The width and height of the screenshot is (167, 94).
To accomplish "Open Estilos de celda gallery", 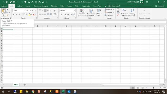I will (x=99, y=13).
